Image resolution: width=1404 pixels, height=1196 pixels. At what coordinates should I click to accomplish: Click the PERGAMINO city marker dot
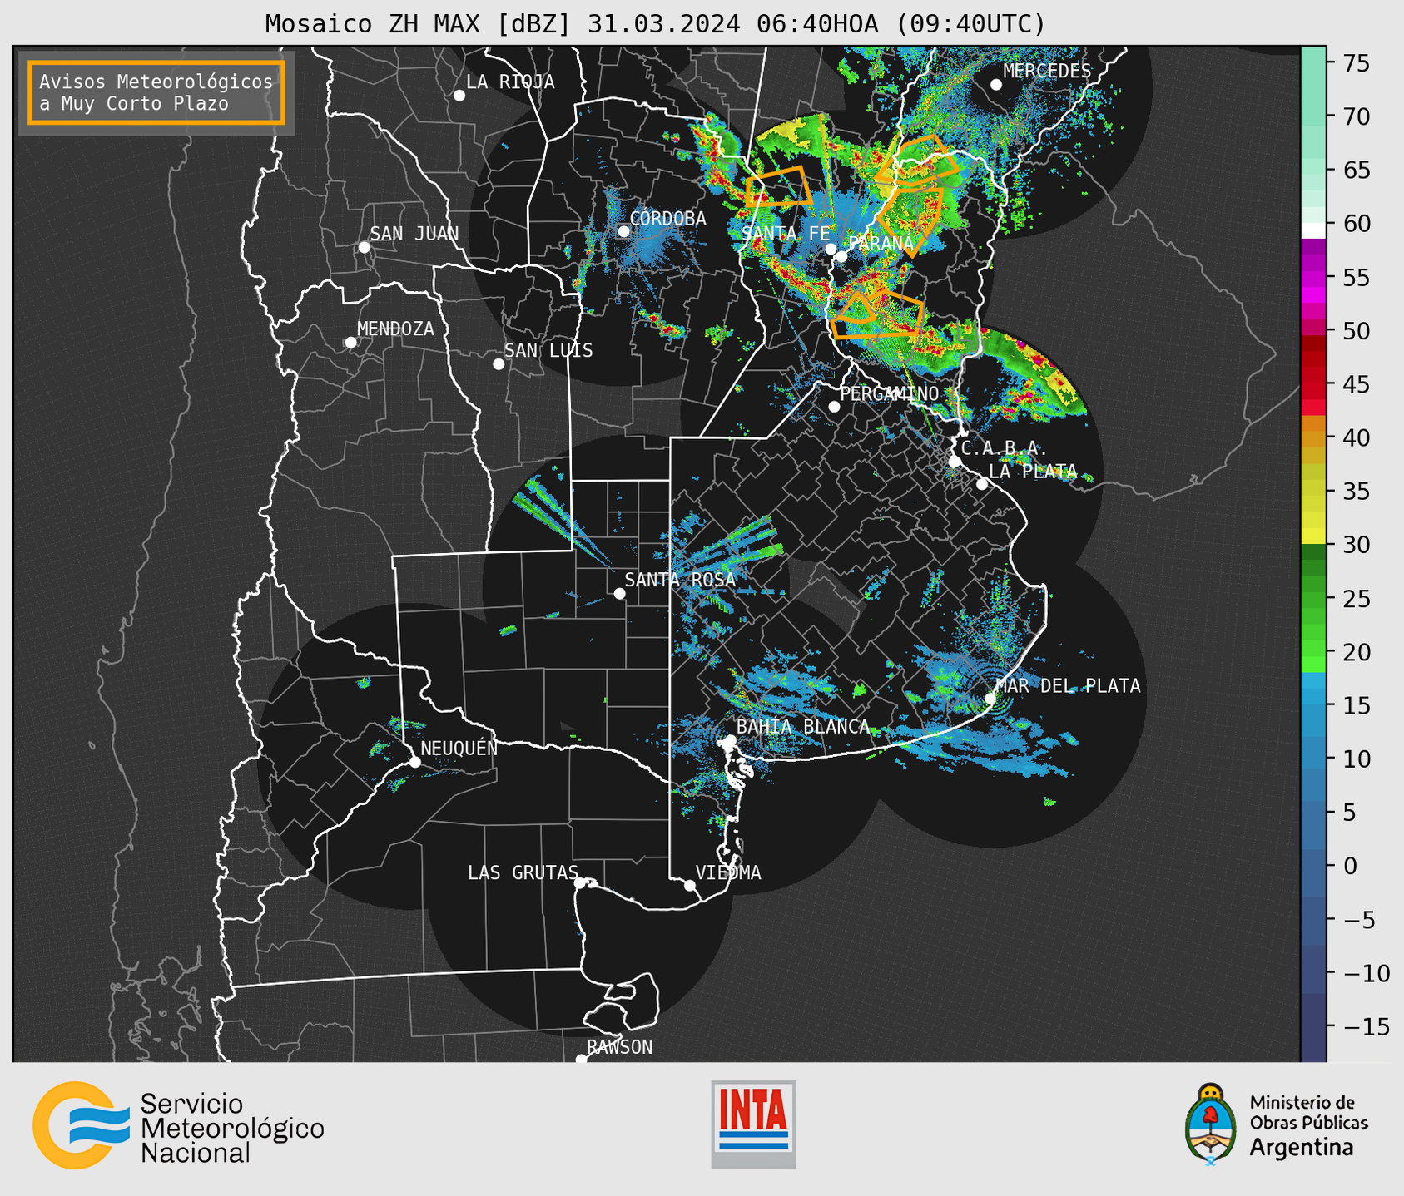click(x=834, y=407)
